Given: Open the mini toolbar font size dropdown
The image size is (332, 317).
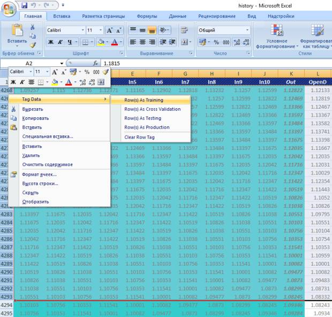Looking at the screenshot, I should tap(46, 72).
